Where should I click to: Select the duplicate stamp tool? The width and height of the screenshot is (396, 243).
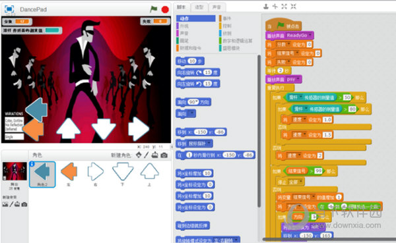coord(266,7)
